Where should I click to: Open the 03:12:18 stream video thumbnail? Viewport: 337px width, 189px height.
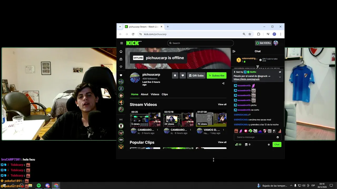(178, 118)
